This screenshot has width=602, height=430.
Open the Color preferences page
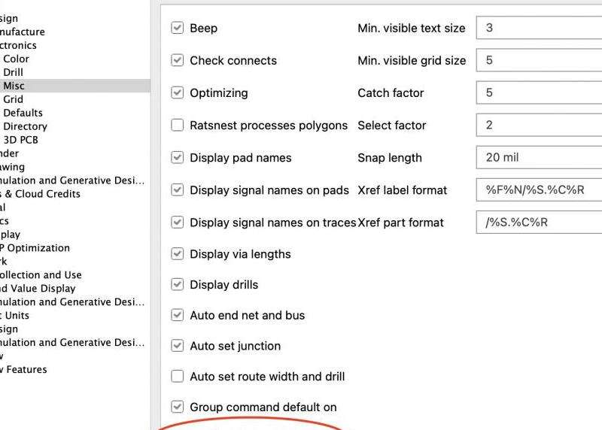coord(16,59)
